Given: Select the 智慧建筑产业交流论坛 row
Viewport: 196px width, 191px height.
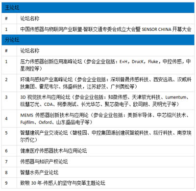Looking at the screenshot, I should [x=98, y=136].
